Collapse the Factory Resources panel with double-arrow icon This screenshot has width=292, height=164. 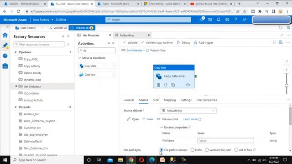point(68,36)
